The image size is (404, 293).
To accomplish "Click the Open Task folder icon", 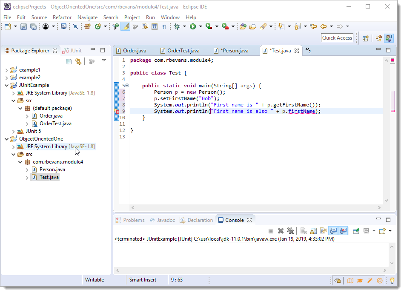I will click(x=252, y=26).
